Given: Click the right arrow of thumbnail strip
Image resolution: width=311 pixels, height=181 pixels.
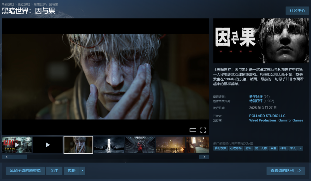Looking at the screenshot, I should pos(204,157).
